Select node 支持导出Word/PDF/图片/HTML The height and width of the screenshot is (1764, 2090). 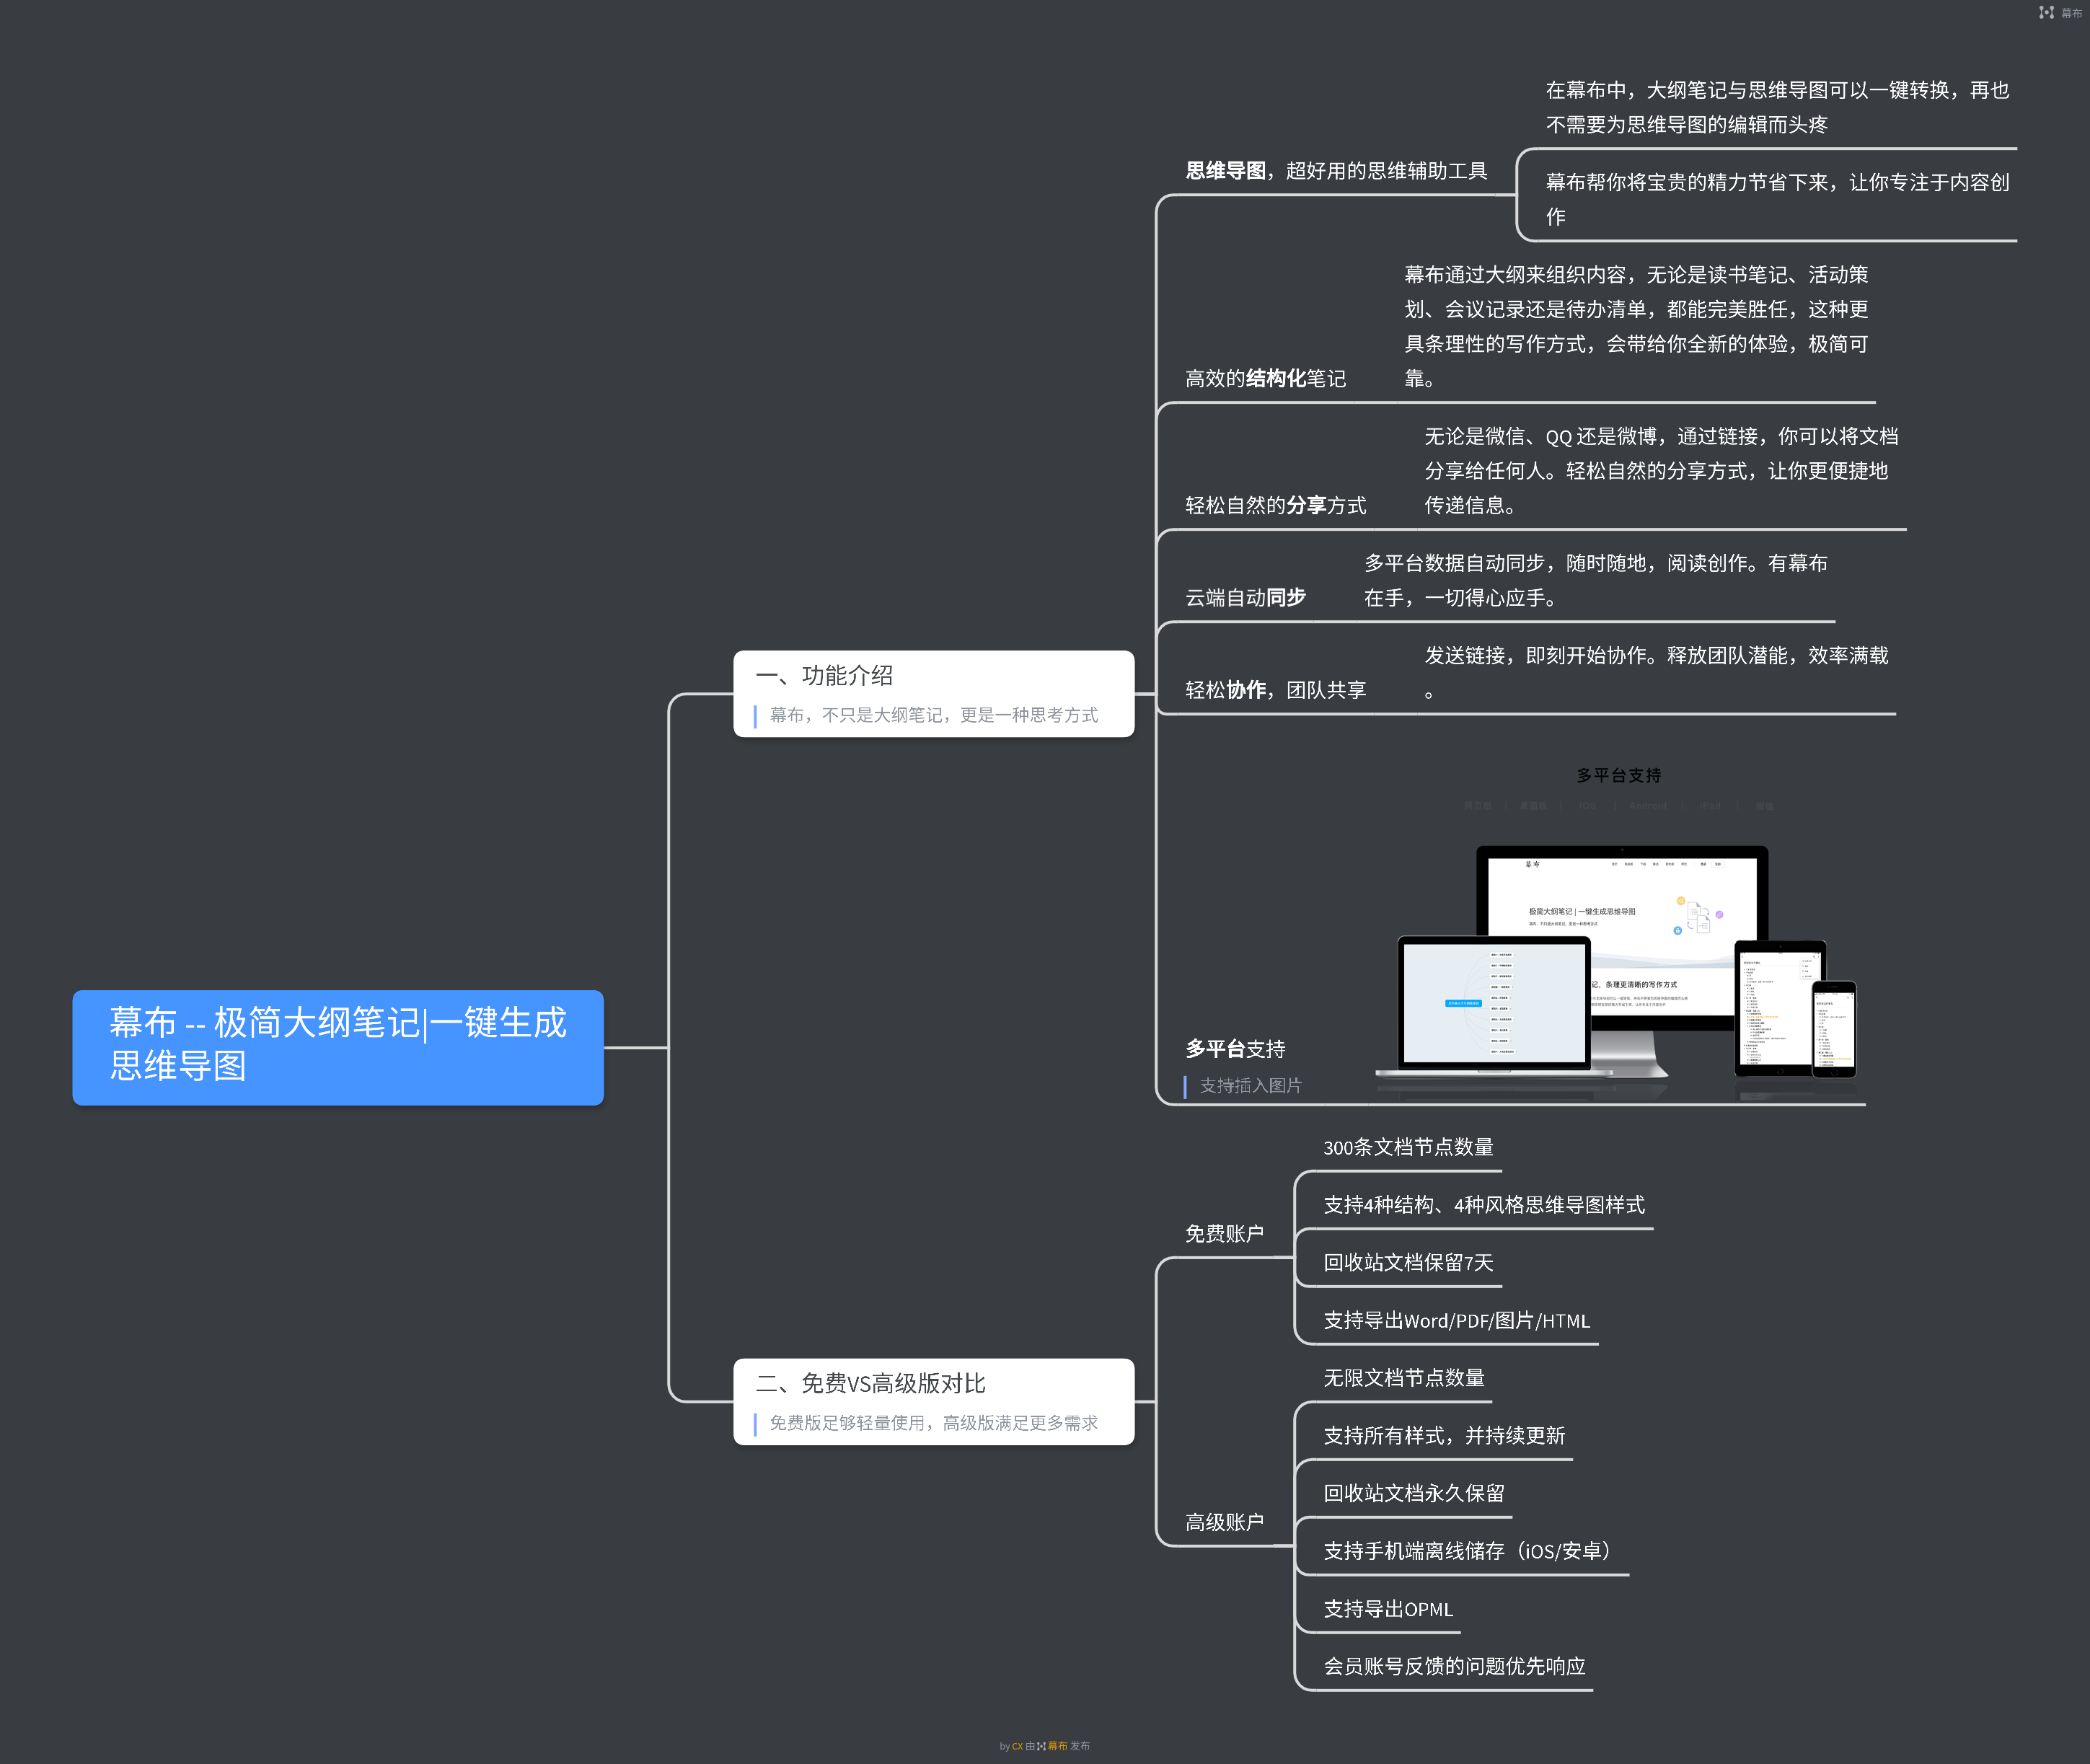pyautogui.click(x=1456, y=1320)
